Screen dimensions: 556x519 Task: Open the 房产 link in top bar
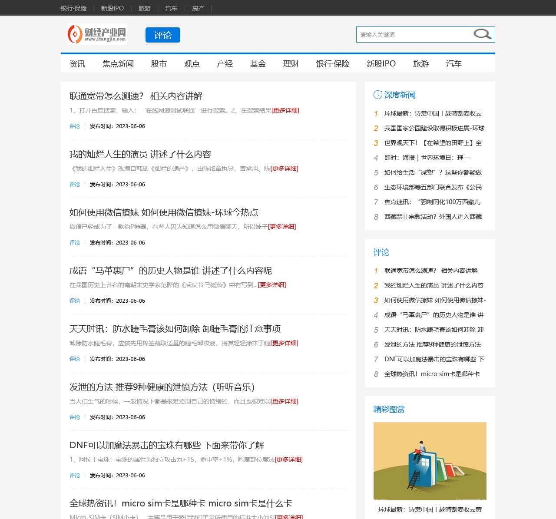click(198, 8)
